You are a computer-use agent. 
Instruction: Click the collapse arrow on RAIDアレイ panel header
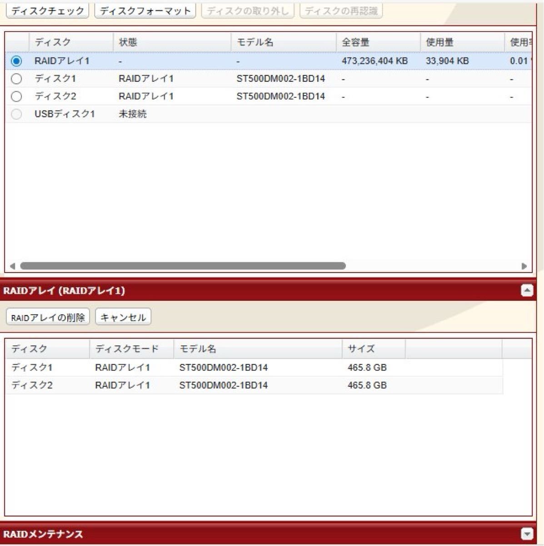pos(527,289)
